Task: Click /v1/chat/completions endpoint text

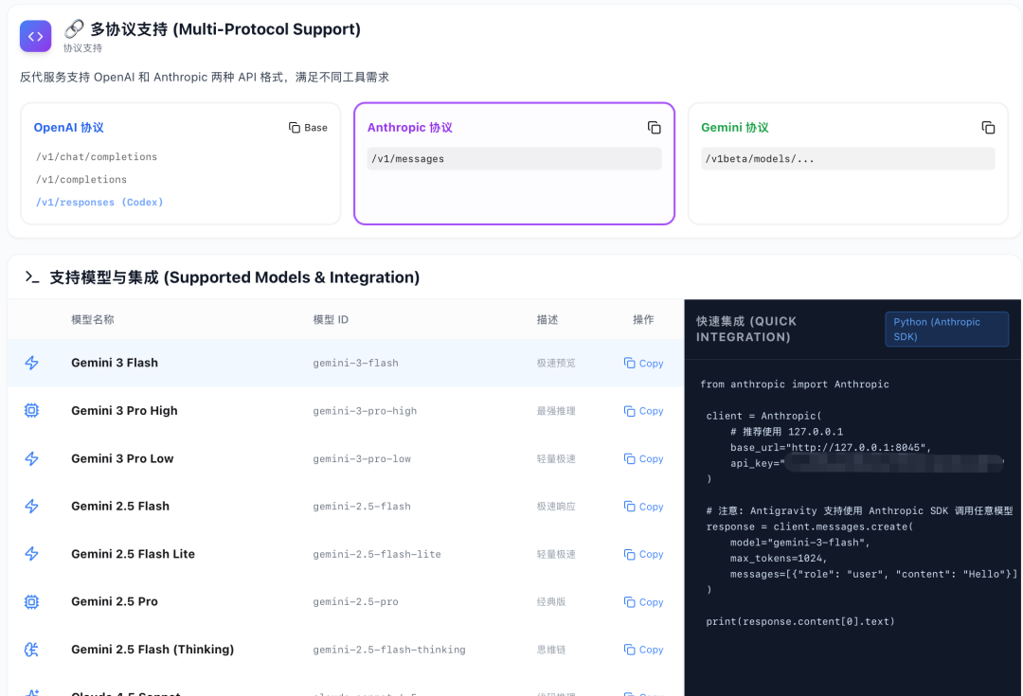Action: (x=97, y=156)
